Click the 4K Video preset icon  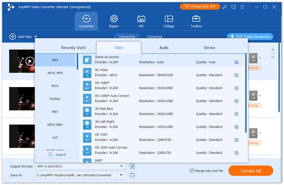pos(87,73)
